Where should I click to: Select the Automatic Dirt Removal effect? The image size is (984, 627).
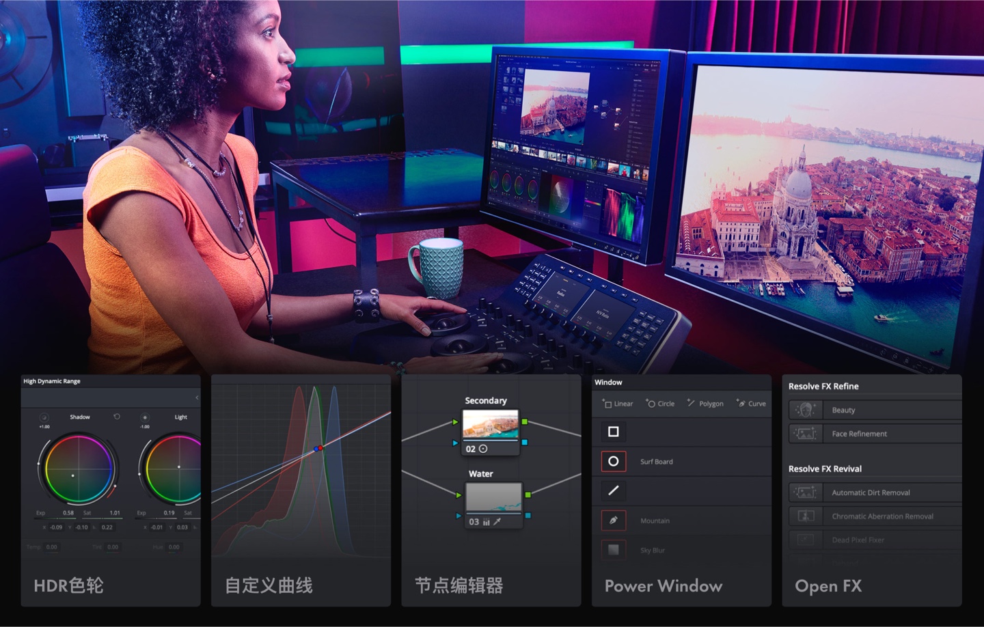click(875, 492)
